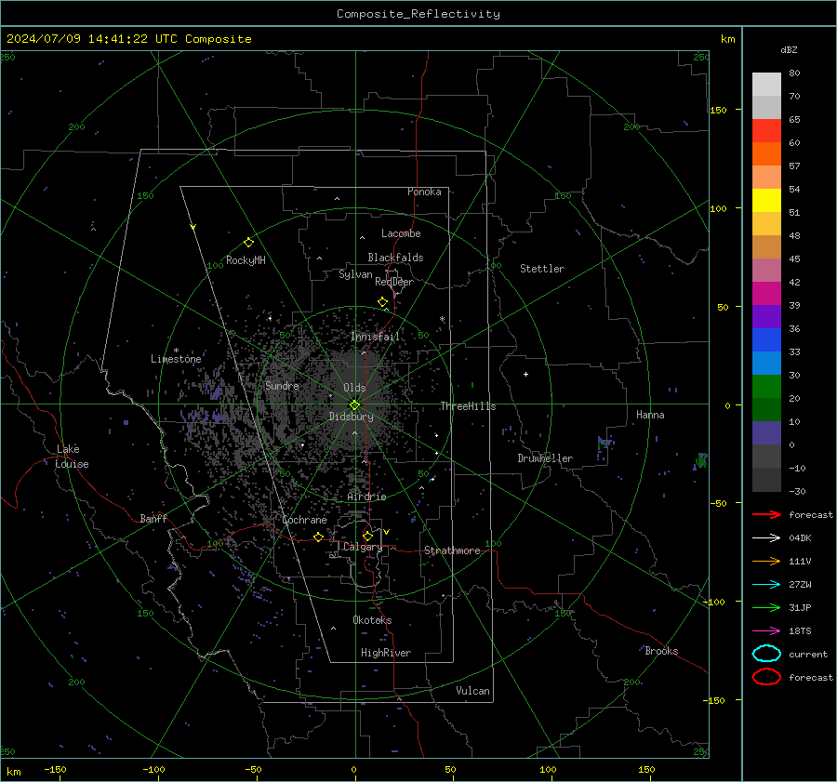Select the purple 36-39 dBZ swatch
The width and height of the screenshot is (837, 782).
[766, 316]
